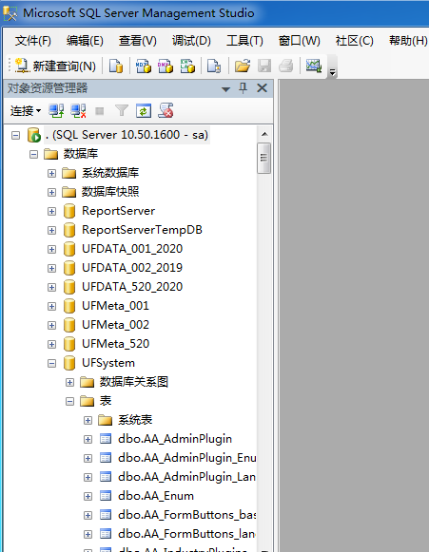Viewport: 429px width, 552px height.
Task: Expand the UFDATA_520_2020 database
Action: coord(51,287)
